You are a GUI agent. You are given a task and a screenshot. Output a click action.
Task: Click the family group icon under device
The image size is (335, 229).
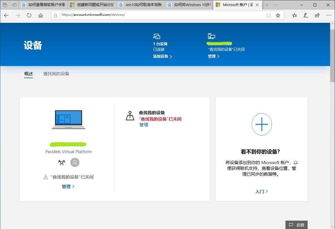(62, 162)
